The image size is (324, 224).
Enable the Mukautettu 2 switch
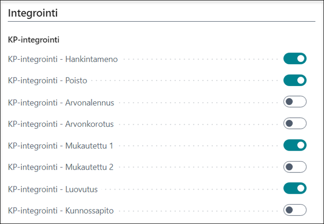[x=295, y=167]
